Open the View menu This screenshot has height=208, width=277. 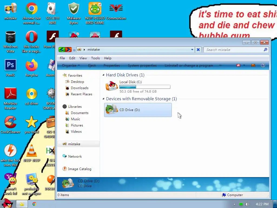pos(83,58)
